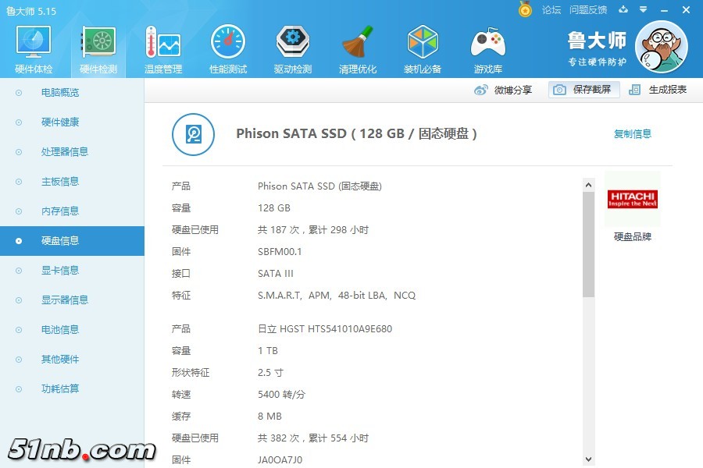Image resolution: width=703 pixels, height=468 pixels.
Task: Click 复制信息 link
Action: pyautogui.click(x=632, y=134)
